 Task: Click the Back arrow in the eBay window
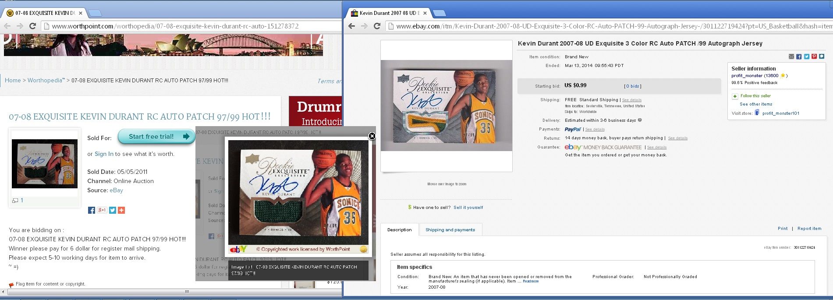coord(352,26)
